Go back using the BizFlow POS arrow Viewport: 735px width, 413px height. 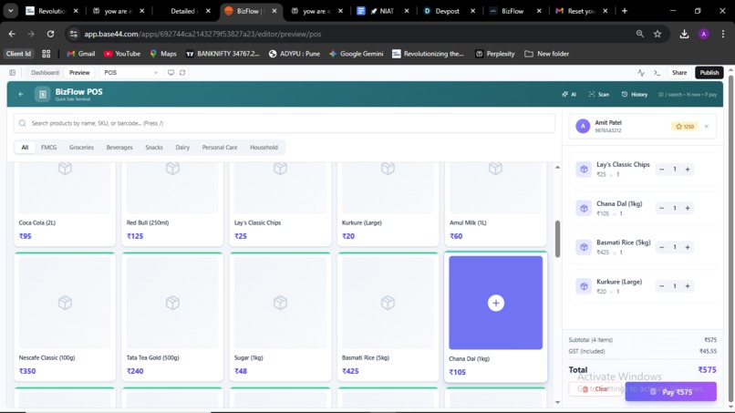click(x=21, y=94)
